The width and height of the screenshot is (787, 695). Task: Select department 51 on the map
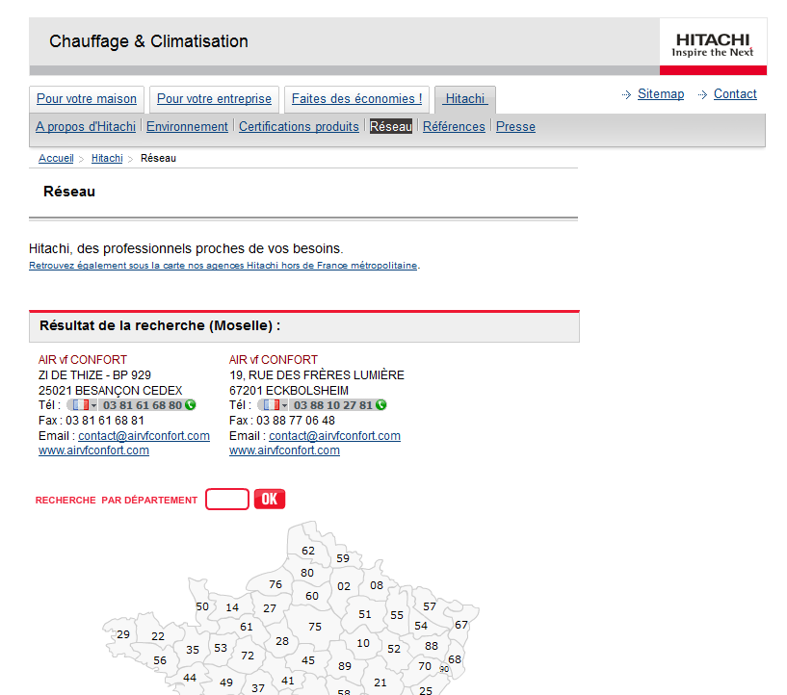coord(365,614)
